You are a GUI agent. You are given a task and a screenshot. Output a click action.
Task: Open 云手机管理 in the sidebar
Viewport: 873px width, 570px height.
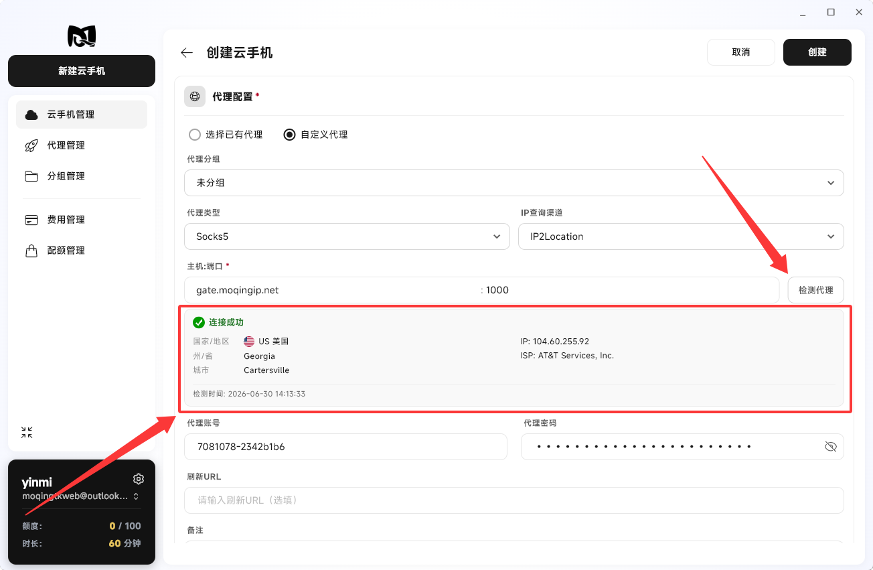click(x=82, y=115)
